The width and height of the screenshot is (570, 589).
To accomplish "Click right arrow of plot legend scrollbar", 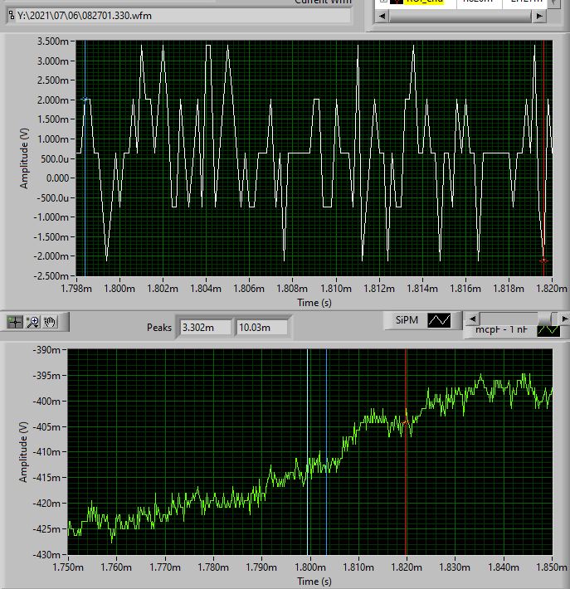I will coord(564,319).
